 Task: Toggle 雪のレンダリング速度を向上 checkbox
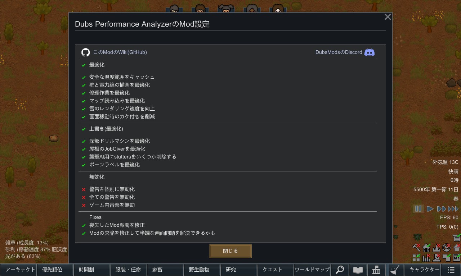click(x=84, y=109)
